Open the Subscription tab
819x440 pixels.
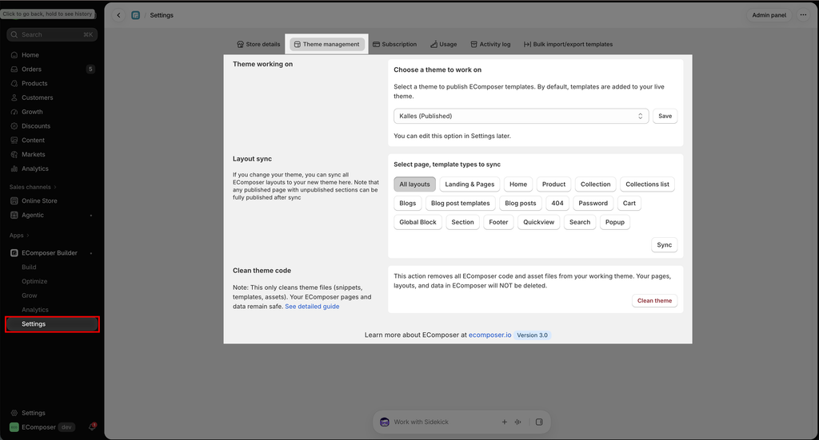(394, 44)
